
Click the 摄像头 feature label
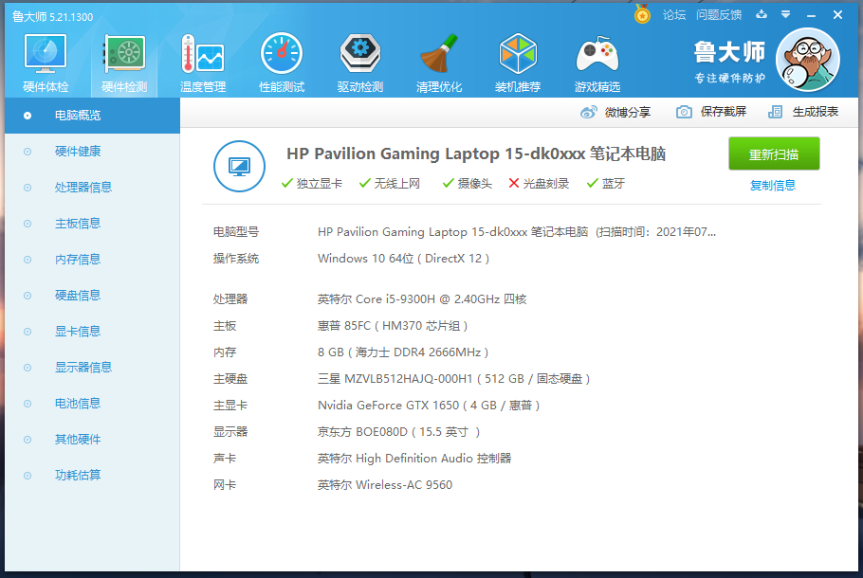click(474, 184)
